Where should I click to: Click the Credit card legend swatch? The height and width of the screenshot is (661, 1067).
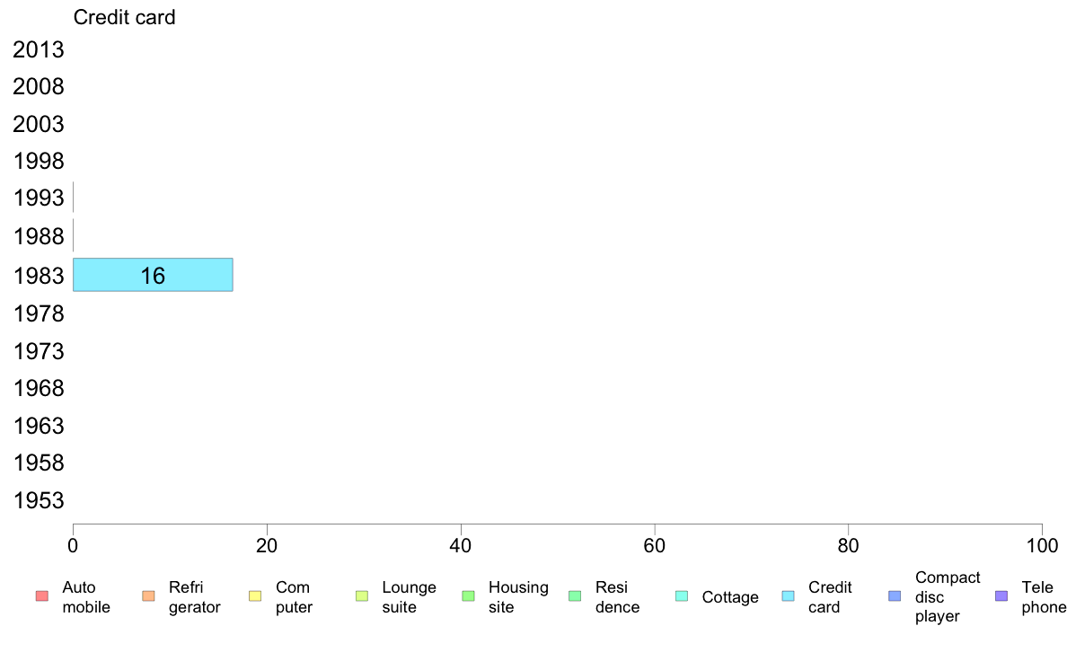788,596
